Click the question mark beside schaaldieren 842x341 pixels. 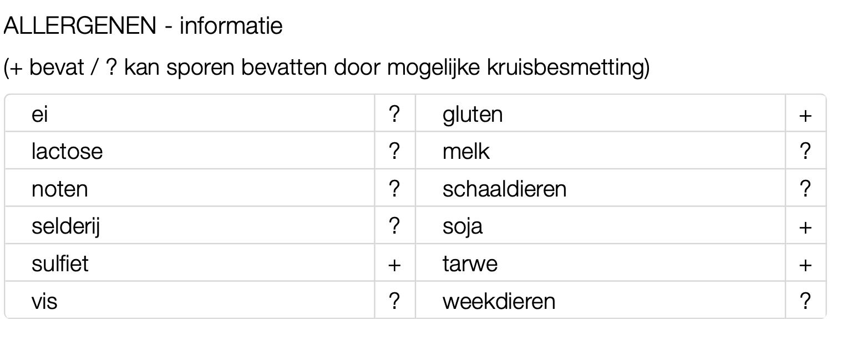coord(805,189)
